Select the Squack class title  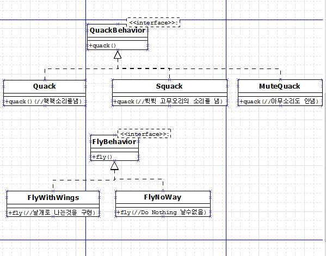coord(169,86)
